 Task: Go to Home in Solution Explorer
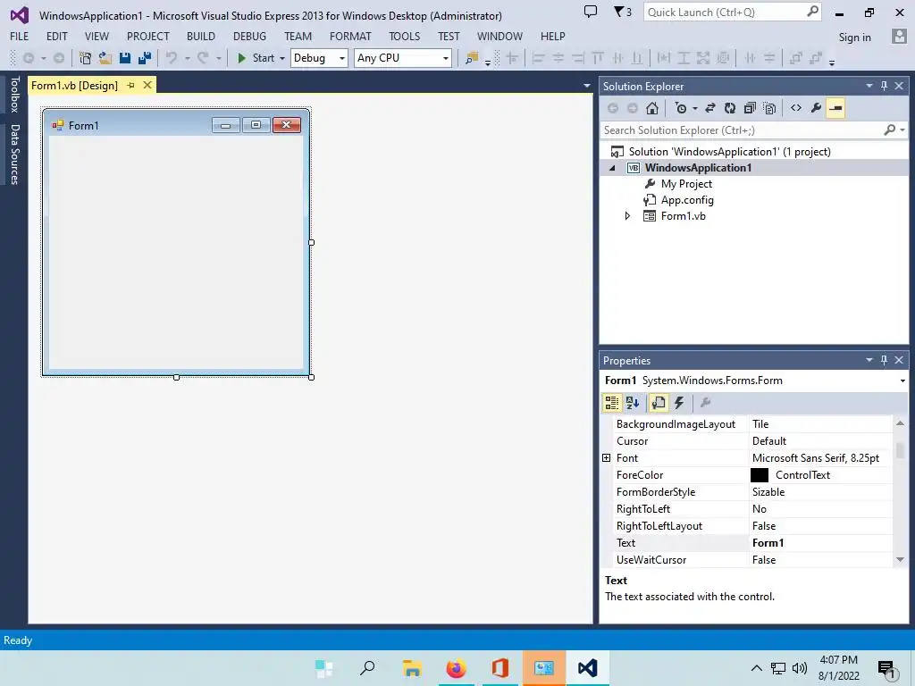tap(651, 108)
